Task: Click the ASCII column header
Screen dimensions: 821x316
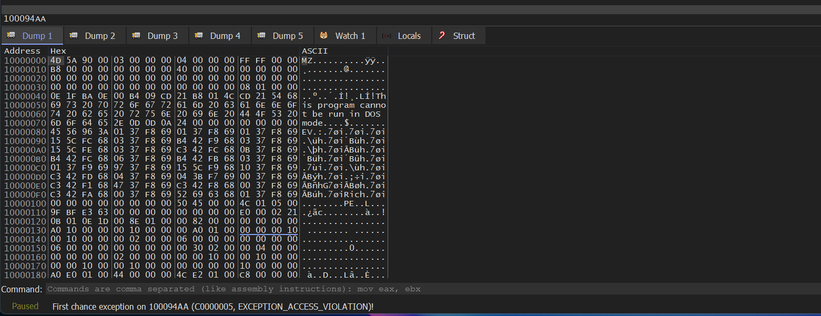Action: (x=315, y=51)
